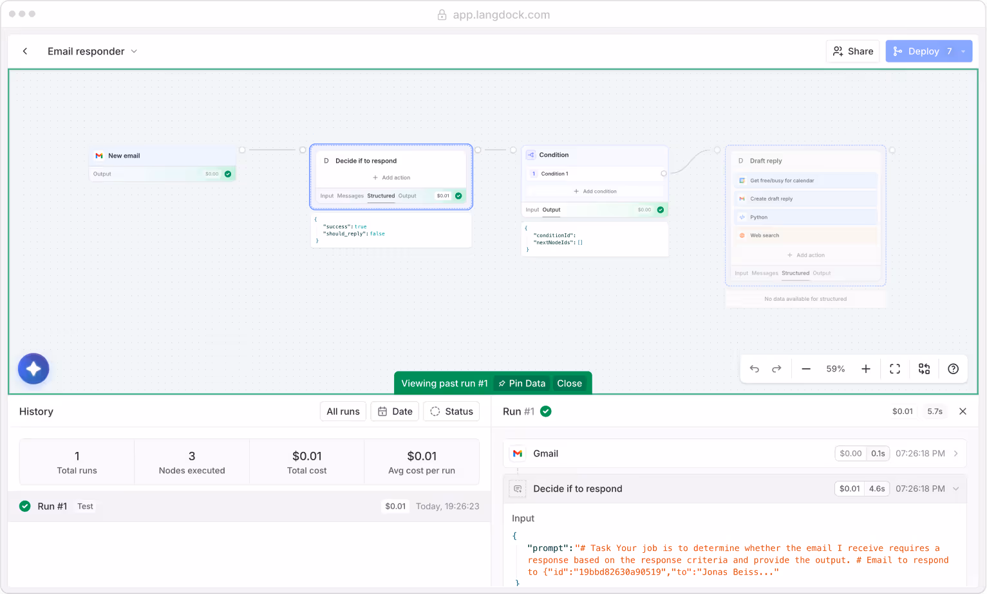Open the Deploy dropdown arrow
This screenshot has height=594, width=987.
click(963, 51)
